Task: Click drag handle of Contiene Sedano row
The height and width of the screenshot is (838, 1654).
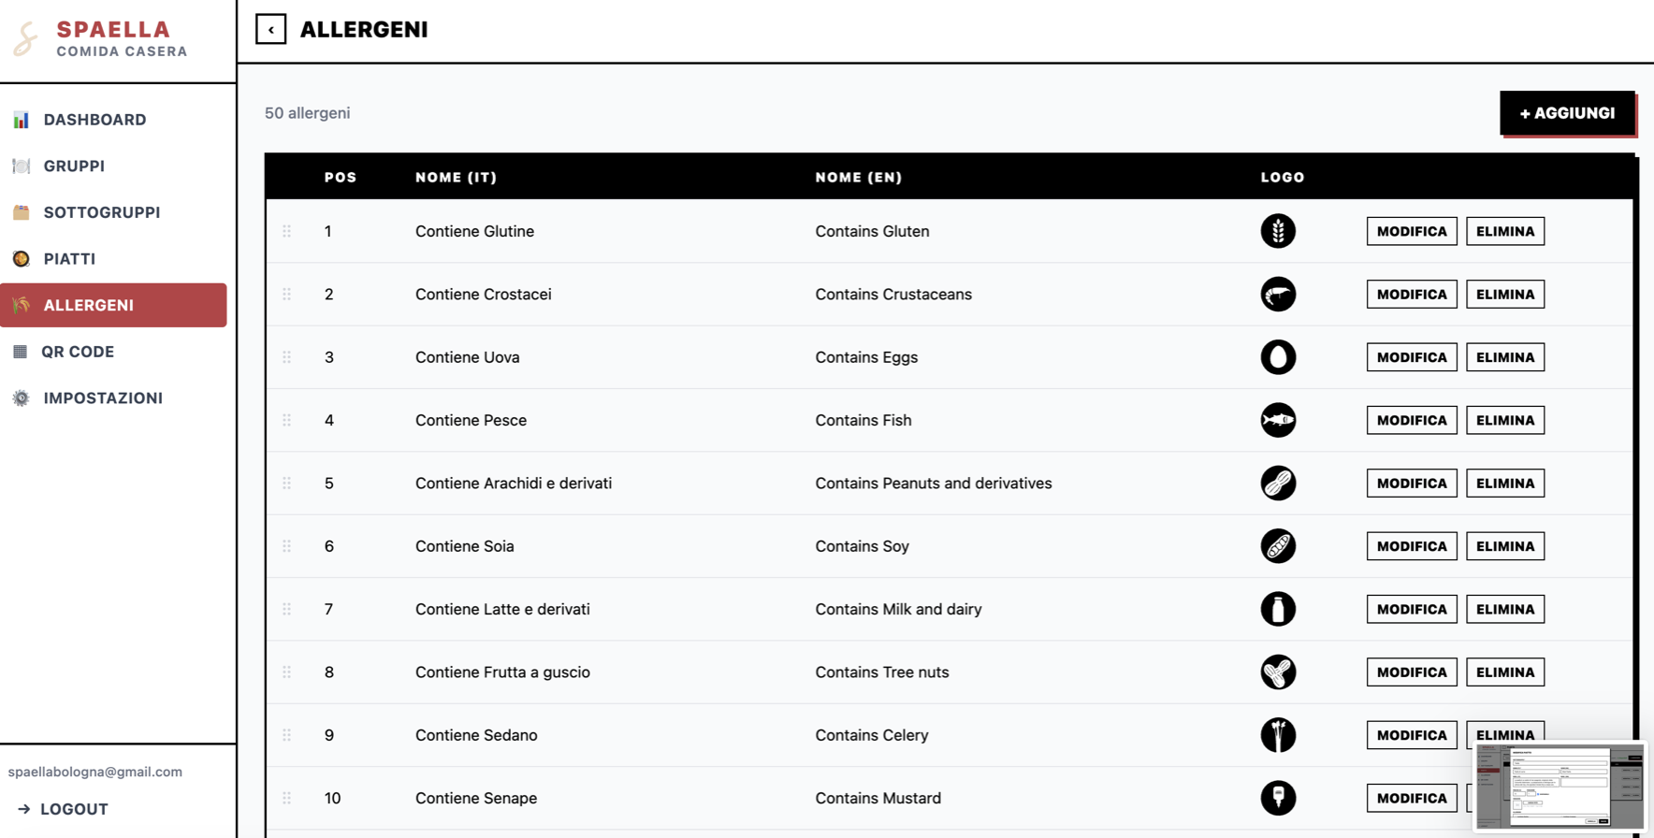Action: click(x=287, y=735)
